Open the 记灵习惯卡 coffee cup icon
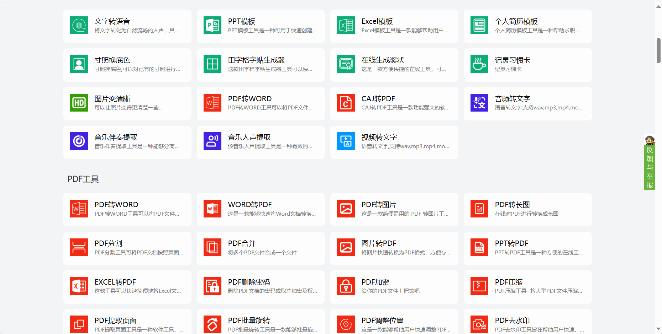Screen dimensions: 662x334 [479, 64]
